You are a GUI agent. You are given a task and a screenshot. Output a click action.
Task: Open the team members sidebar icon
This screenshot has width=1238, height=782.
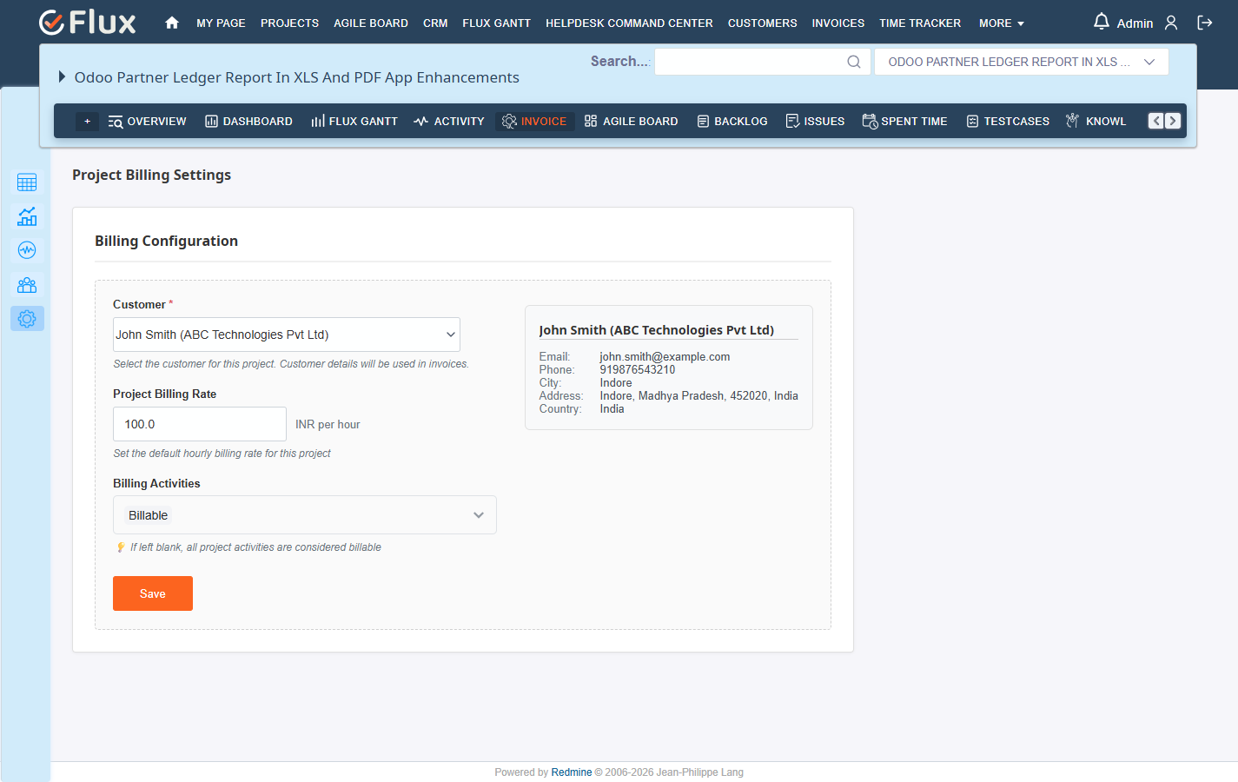coord(27,285)
